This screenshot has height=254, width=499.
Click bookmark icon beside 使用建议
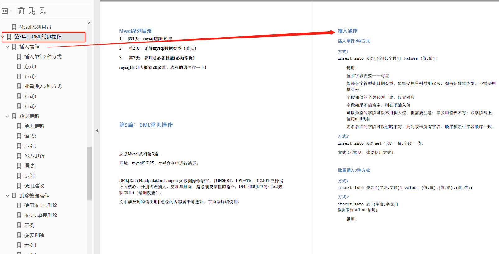(x=19, y=186)
